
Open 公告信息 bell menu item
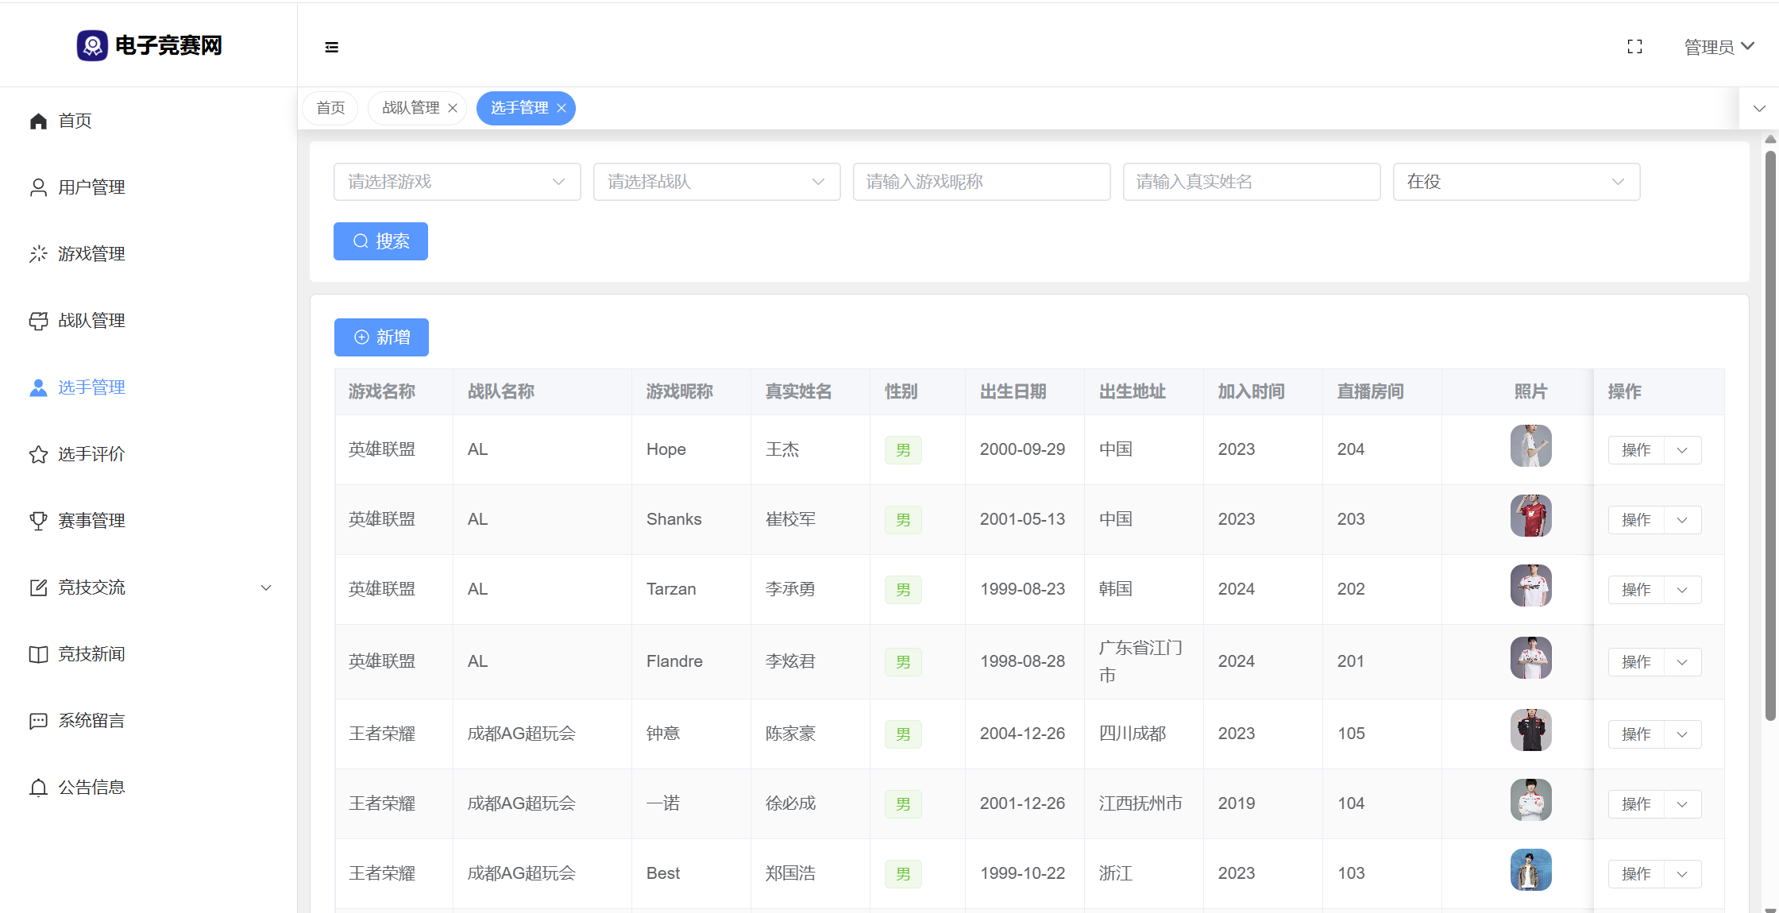pos(91,788)
